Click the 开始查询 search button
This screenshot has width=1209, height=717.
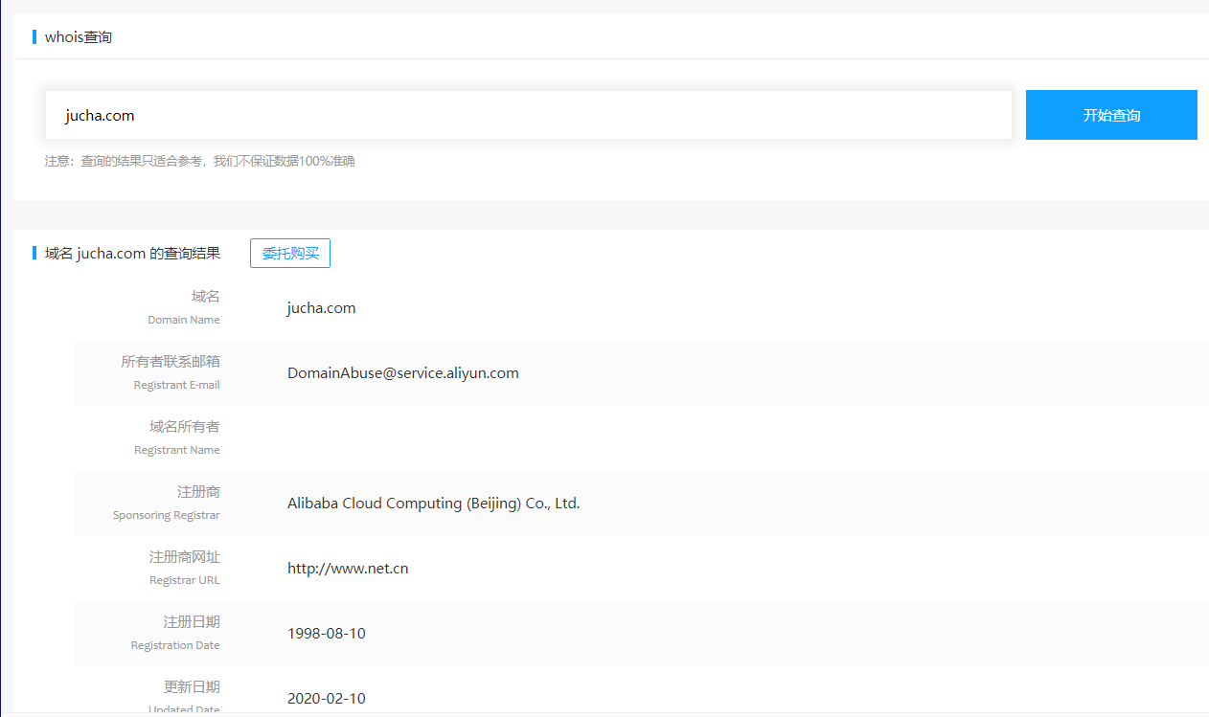pos(1111,115)
